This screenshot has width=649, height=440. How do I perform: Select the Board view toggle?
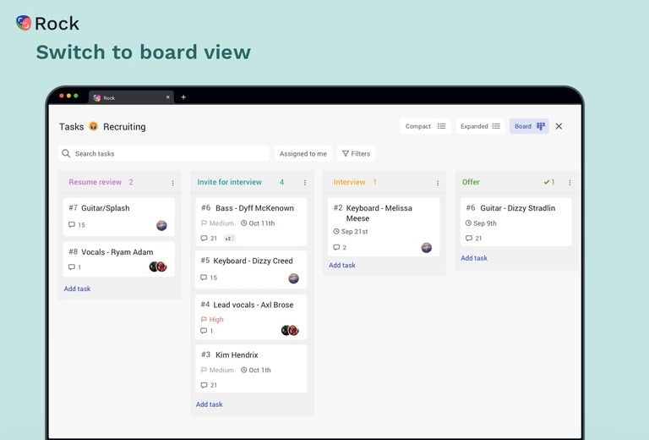click(529, 126)
